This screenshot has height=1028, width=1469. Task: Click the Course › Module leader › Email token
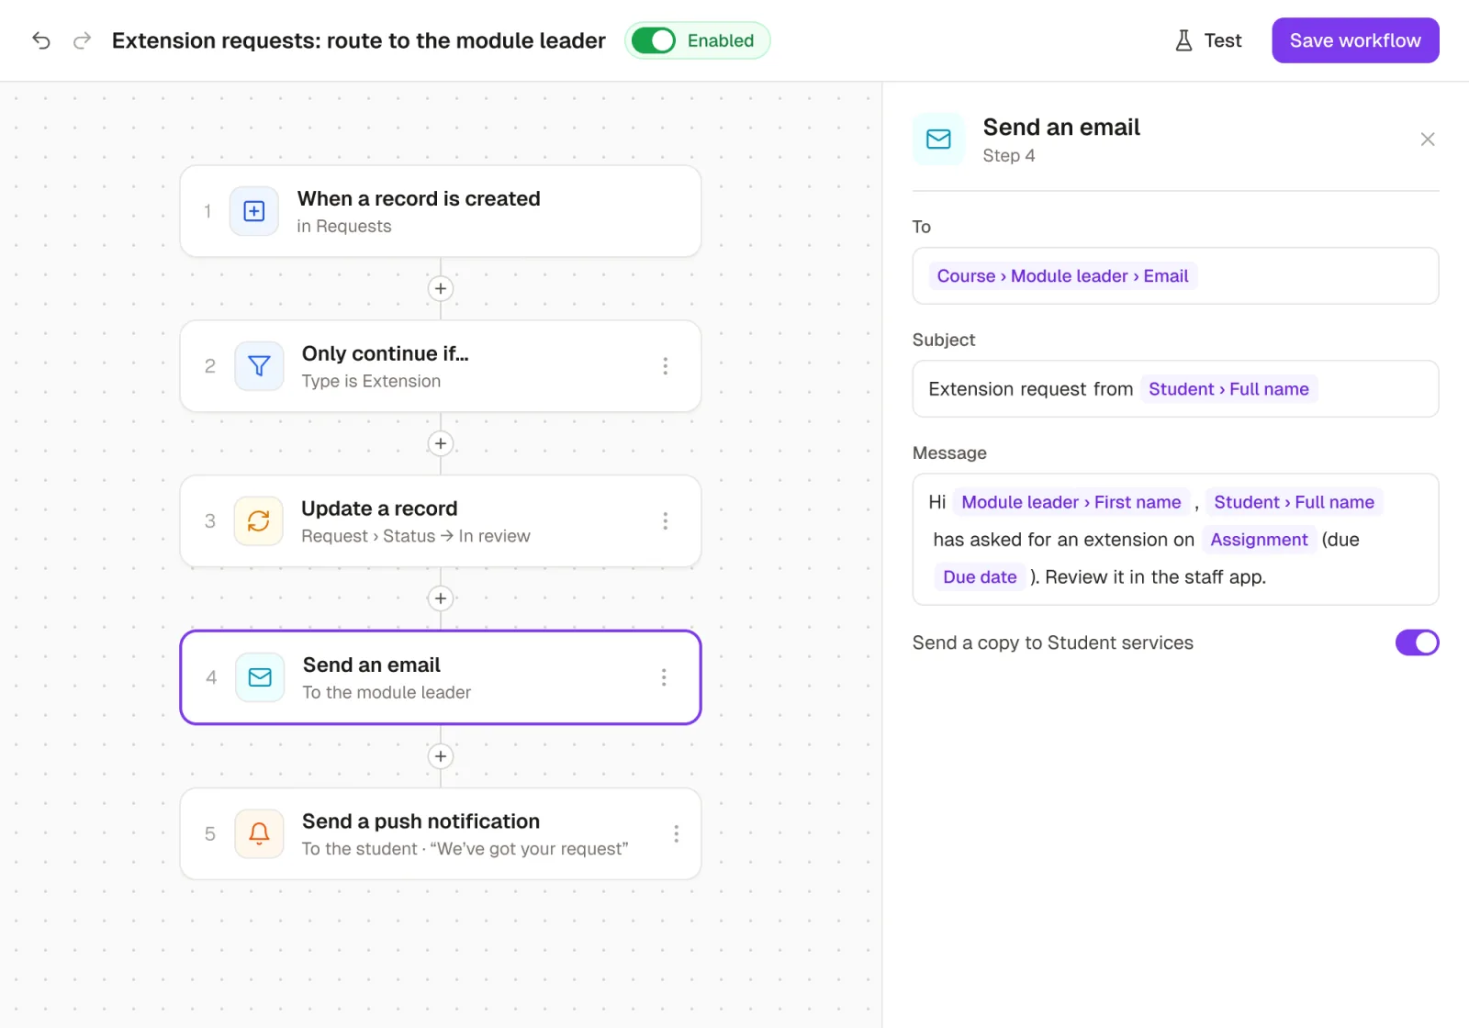[x=1062, y=276]
